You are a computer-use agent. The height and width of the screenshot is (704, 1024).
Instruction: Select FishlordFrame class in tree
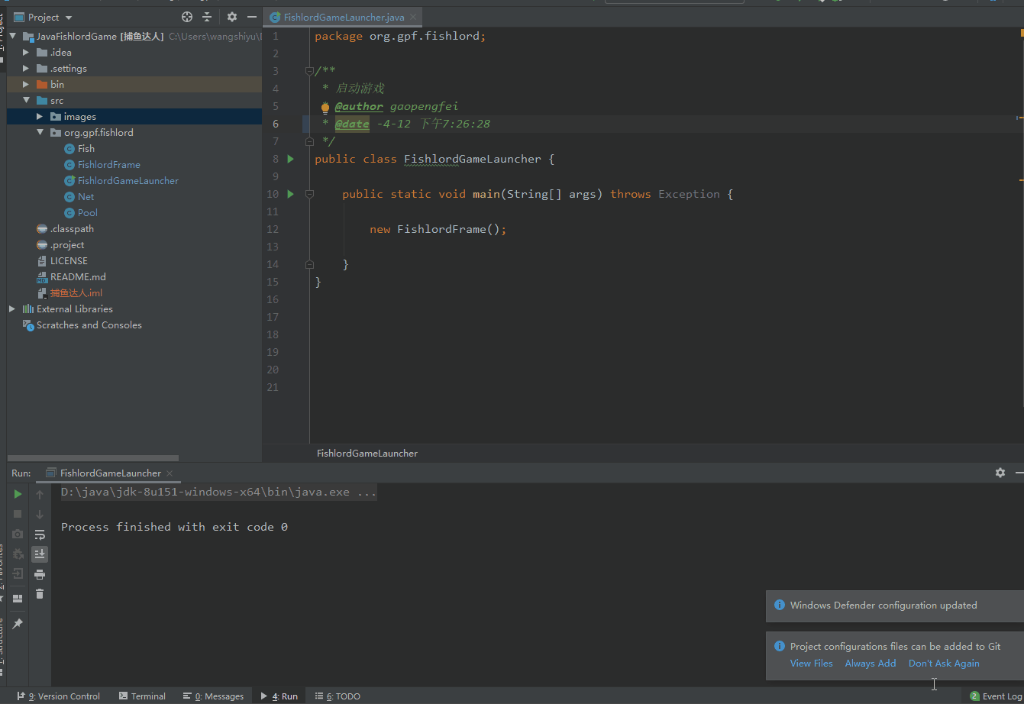click(x=108, y=164)
